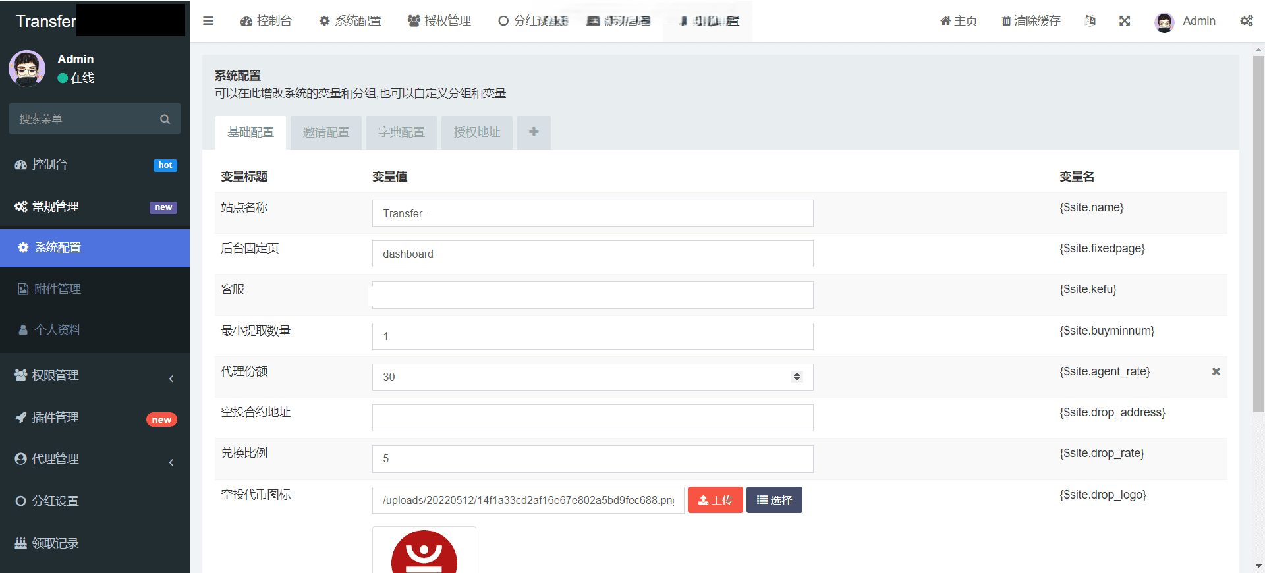The width and height of the screenshot is (1265, 573).
Task: Click 清除缓存 trash icon in header
Action: (x=1006, y=21)
